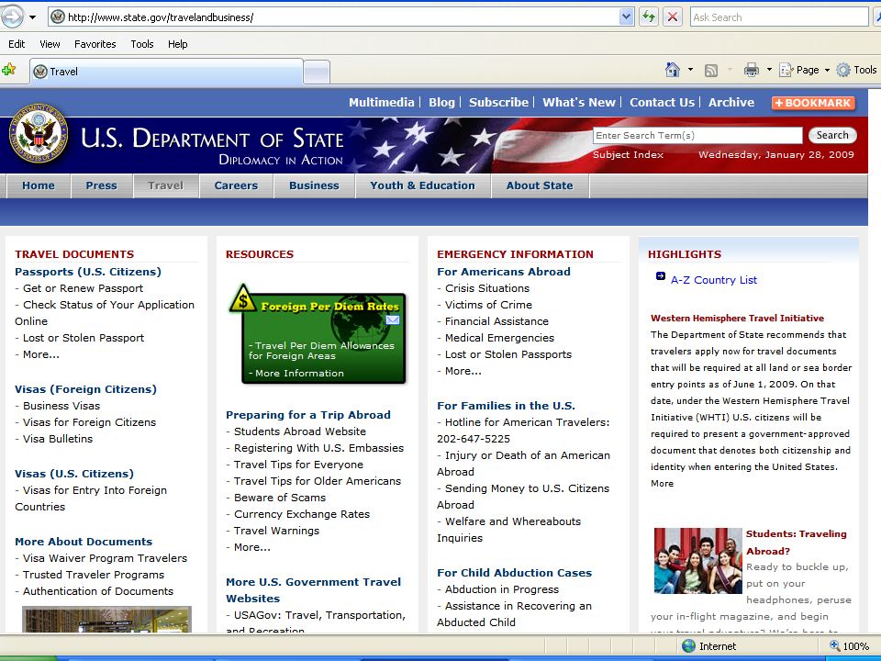Viewport: 881px width, 661px height.
Task: Click the orange BOOKMARK button
Action: coord(814,103)
